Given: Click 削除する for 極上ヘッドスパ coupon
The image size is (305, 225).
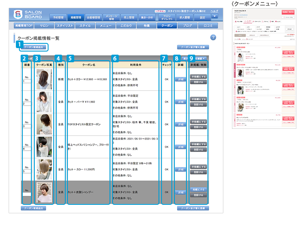Looking at the screenshot, I should click(198, 150).
